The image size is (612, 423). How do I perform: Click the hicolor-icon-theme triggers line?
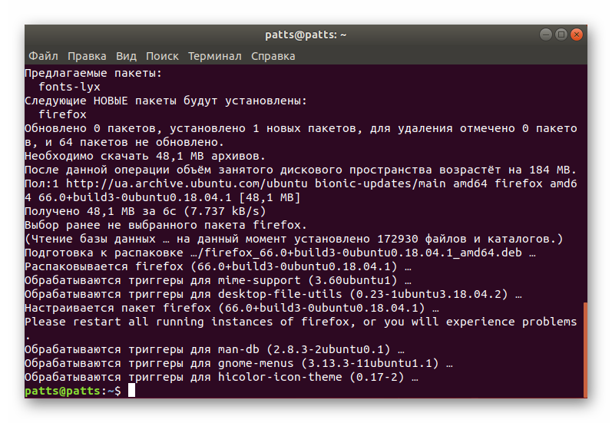(221, 377)
